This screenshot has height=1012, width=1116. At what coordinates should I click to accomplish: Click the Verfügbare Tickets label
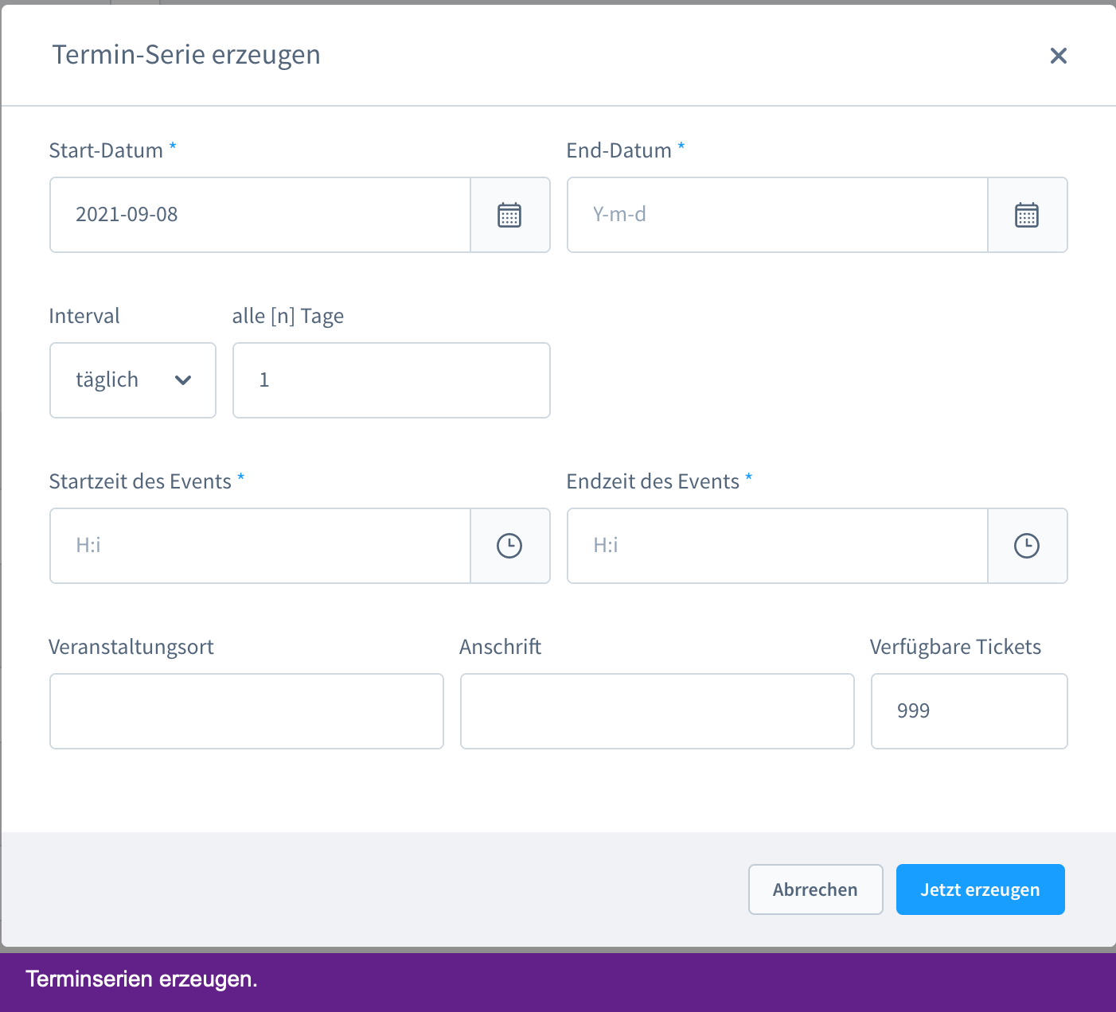(x=956, y=647)
